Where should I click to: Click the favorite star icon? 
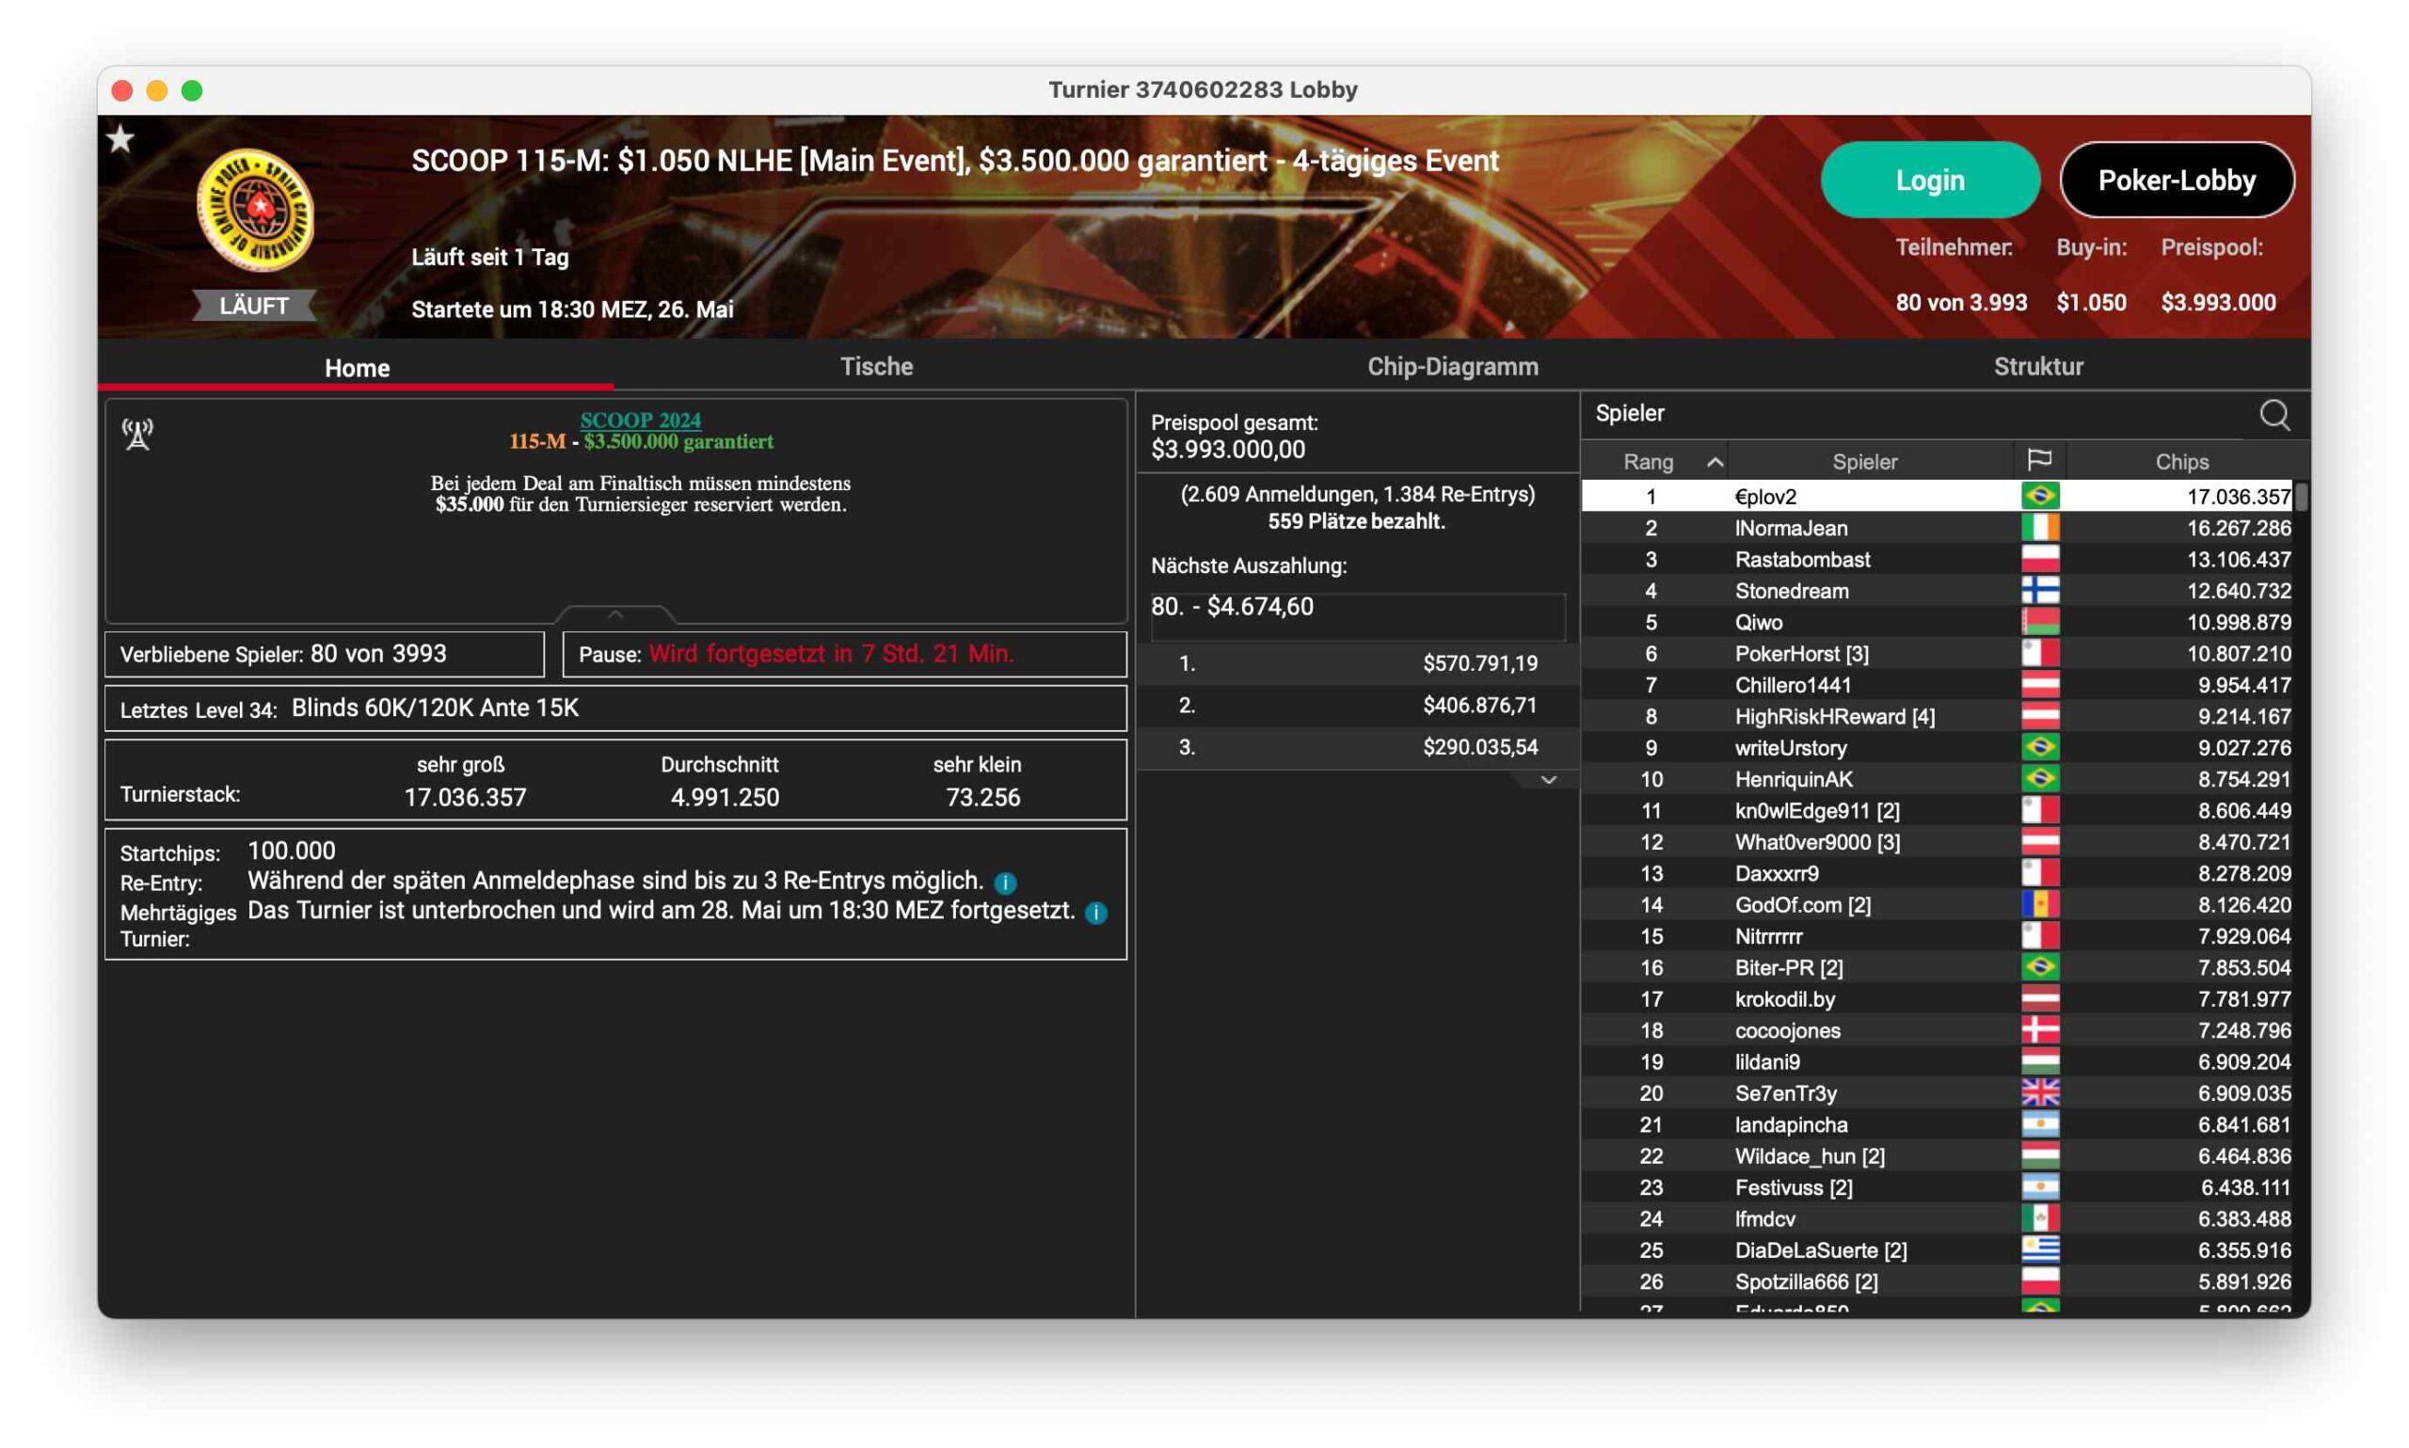(x=120, y=139)
